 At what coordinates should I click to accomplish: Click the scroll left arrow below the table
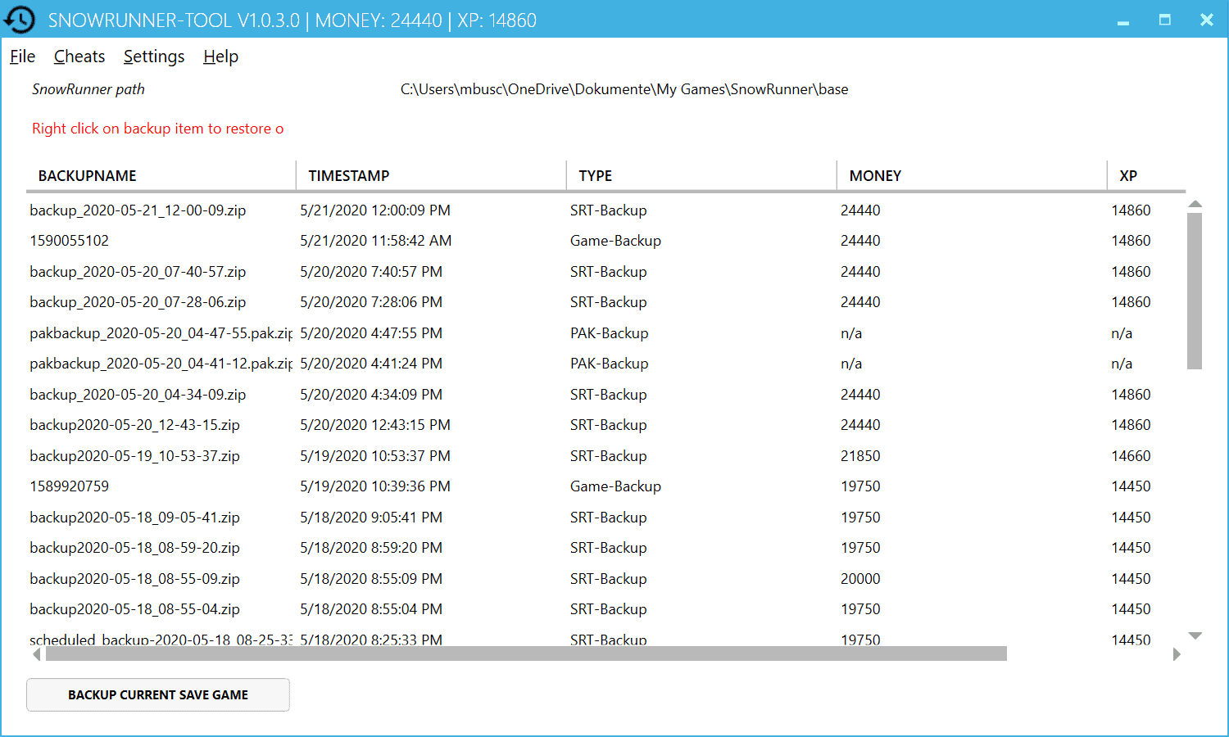36,654
